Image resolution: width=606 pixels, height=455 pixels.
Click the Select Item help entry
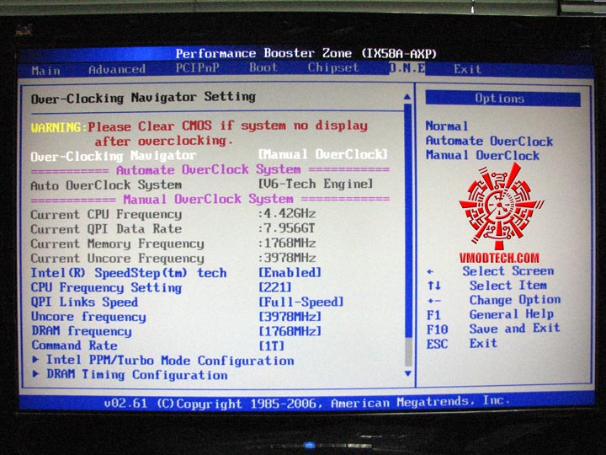tap(508, 286)
